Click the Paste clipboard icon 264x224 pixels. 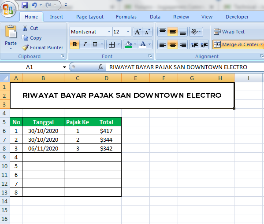11,31
